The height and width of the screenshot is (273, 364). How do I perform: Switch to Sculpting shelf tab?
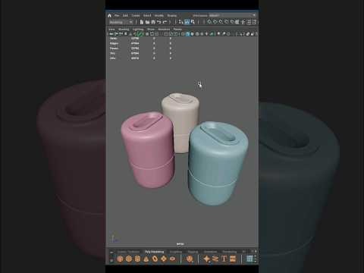coord(176,252)
